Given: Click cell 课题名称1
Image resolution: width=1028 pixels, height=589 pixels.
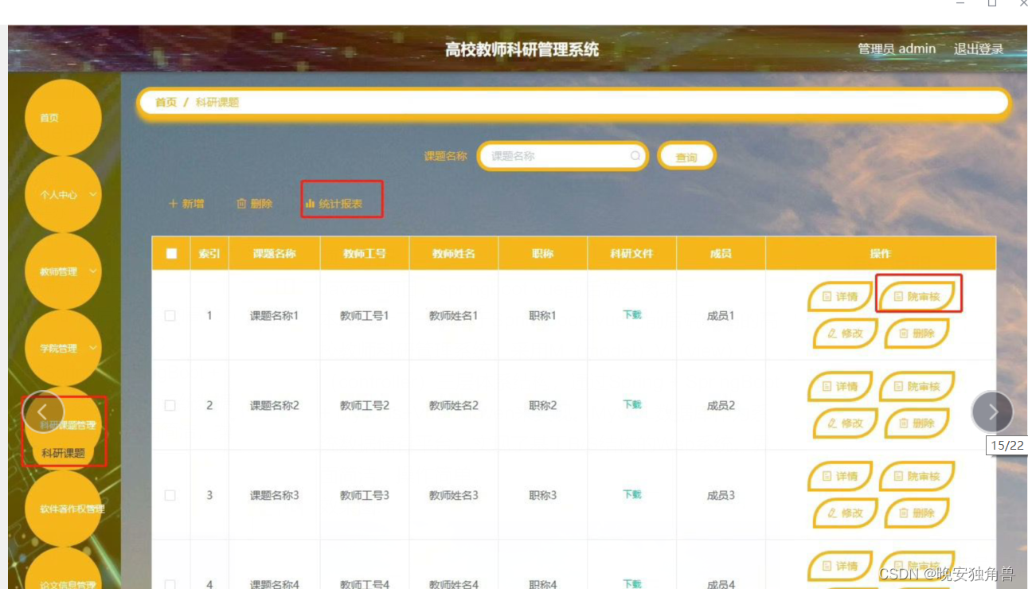Looking at the screenshot, I should click(x=275, y=316).
